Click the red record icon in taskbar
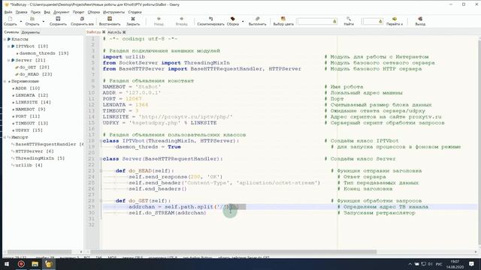The image size is (481, 270). [x=21, y=264]
